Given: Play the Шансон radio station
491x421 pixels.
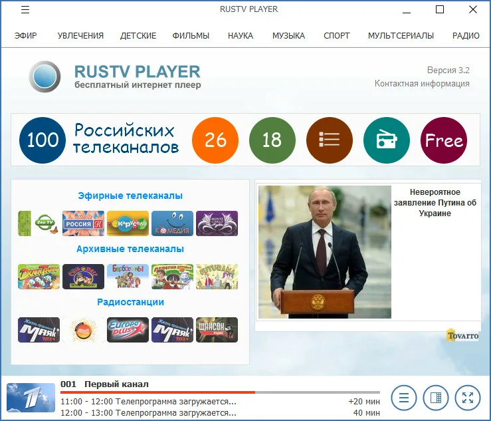Looking at the screenshot, I should click(x=217, y=330).
